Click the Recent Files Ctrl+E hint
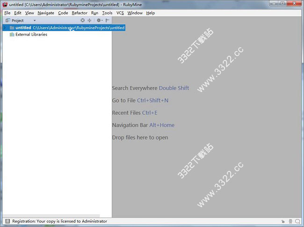The height and width of the screenshot is (227, 304). (135, 113)
